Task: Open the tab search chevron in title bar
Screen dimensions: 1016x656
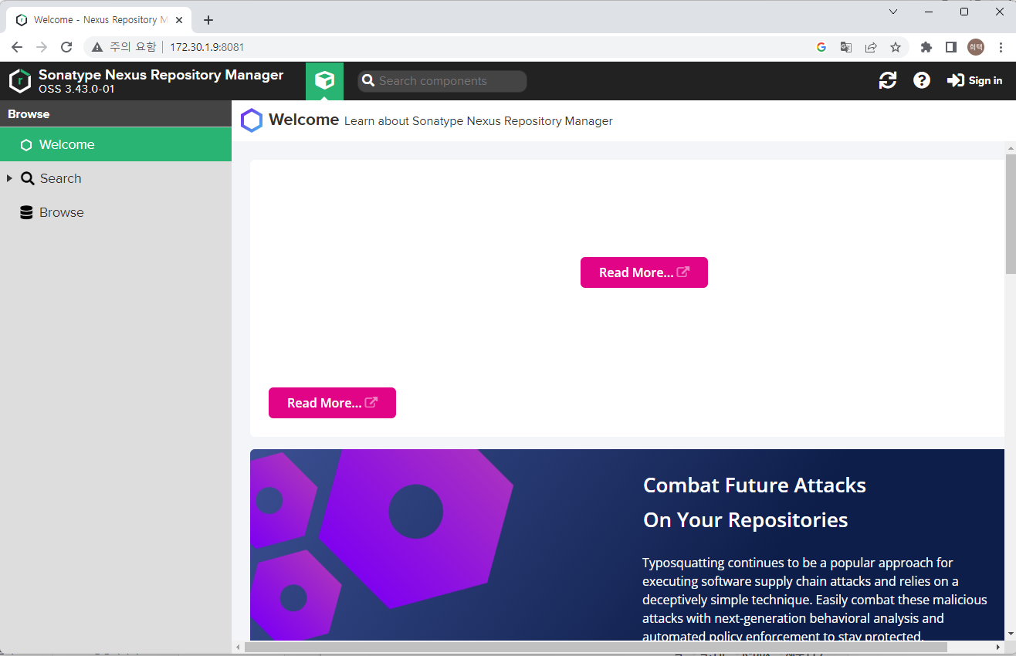Action: point(893,12)
